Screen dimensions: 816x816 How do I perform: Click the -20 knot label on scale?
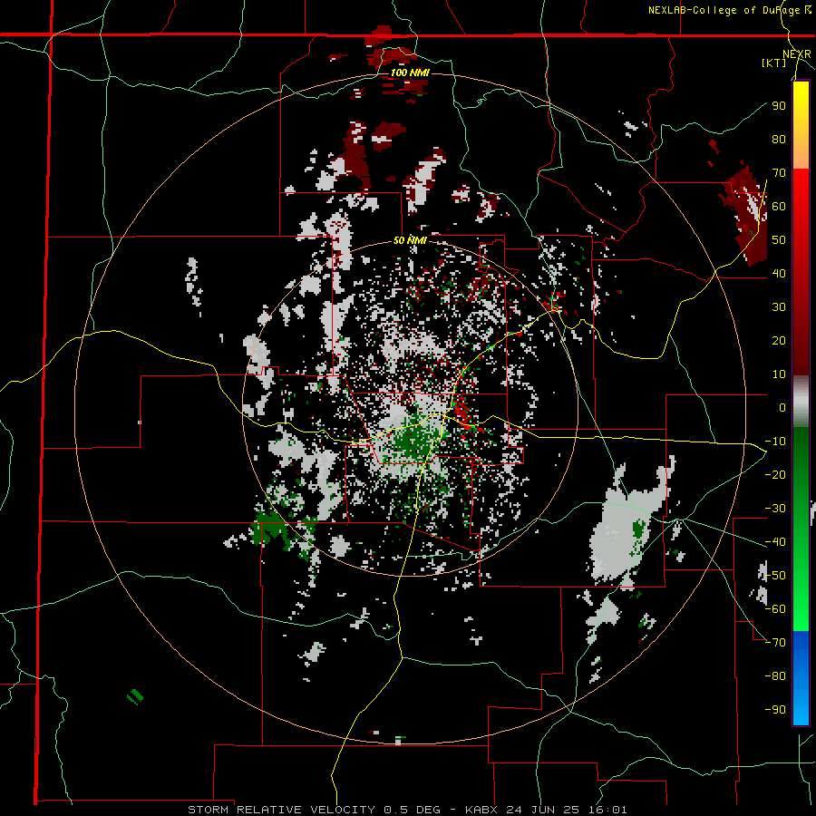click(x=775, y=474)
